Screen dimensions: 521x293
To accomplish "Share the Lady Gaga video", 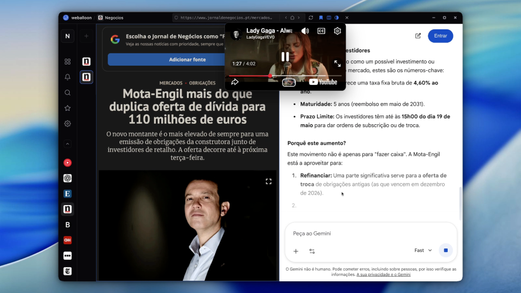I will point(235,82).
